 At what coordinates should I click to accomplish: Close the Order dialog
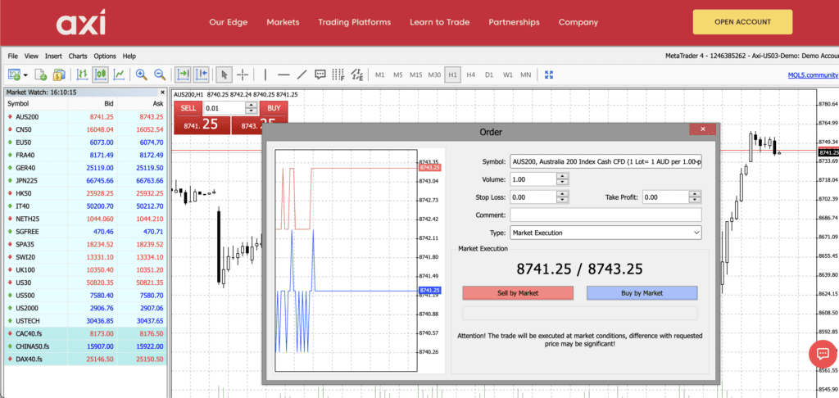point(702,129)
